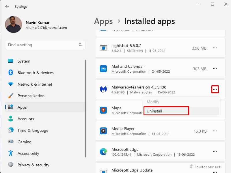Click the Maps app name
Viewport: 231px width, 173px height.
(116, 108)
